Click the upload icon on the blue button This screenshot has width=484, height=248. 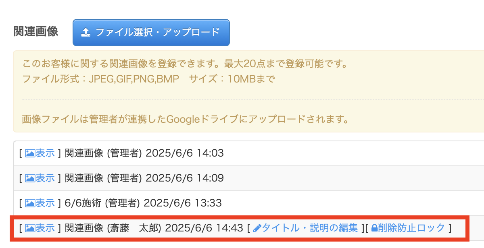point(86,32)
